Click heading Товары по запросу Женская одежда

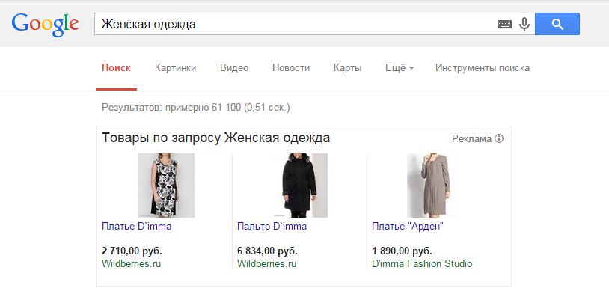(x=216, y=138)
